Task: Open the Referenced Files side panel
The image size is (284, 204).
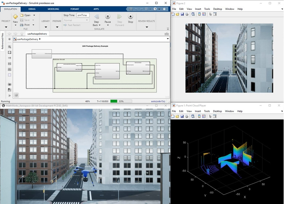Action: 2,41
